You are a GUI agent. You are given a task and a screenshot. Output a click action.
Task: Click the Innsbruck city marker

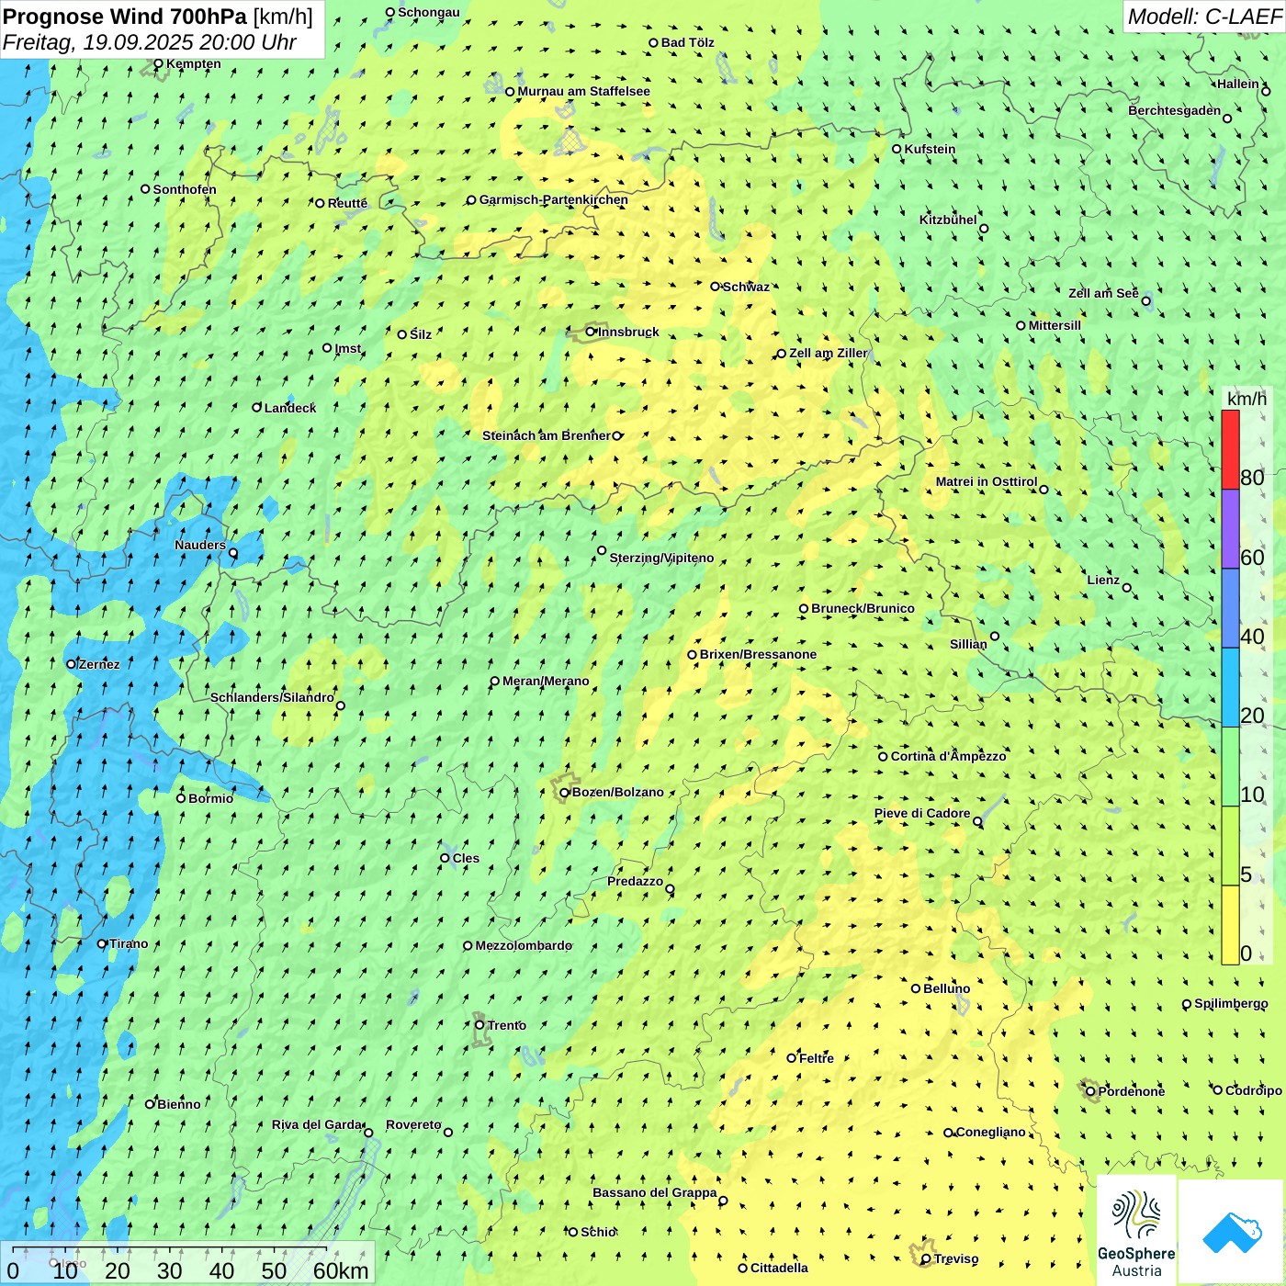click(x=591, y=332)
